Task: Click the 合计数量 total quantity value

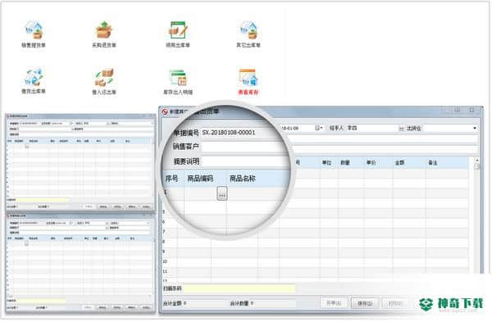Action: pos(252,303)
